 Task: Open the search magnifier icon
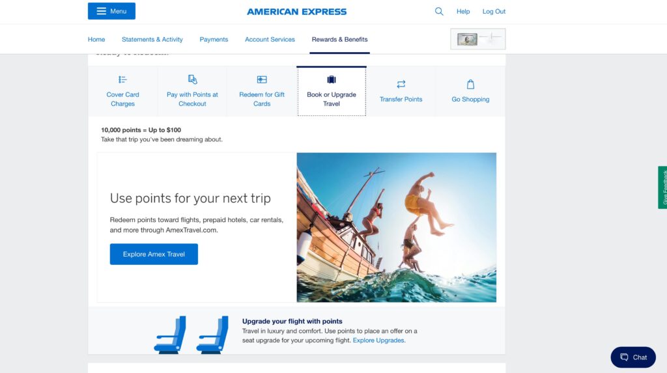tap(439, 12)
